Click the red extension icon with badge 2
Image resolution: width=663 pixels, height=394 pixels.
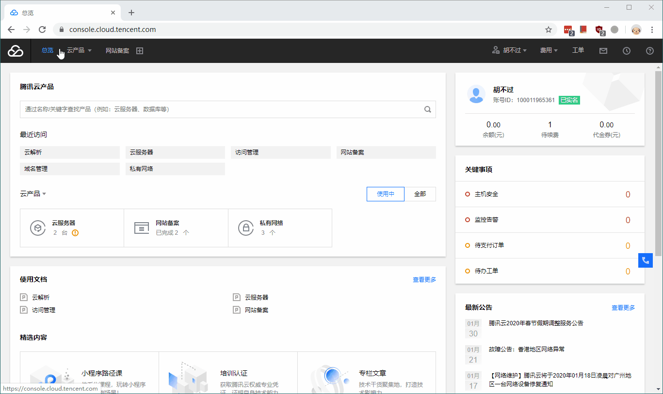tap(568, 30)
